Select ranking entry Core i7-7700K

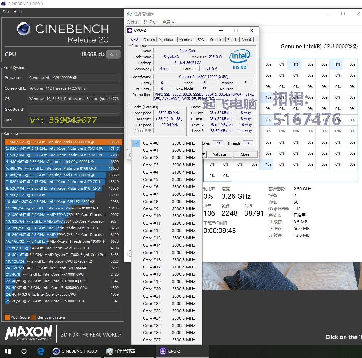coord(63,274)
